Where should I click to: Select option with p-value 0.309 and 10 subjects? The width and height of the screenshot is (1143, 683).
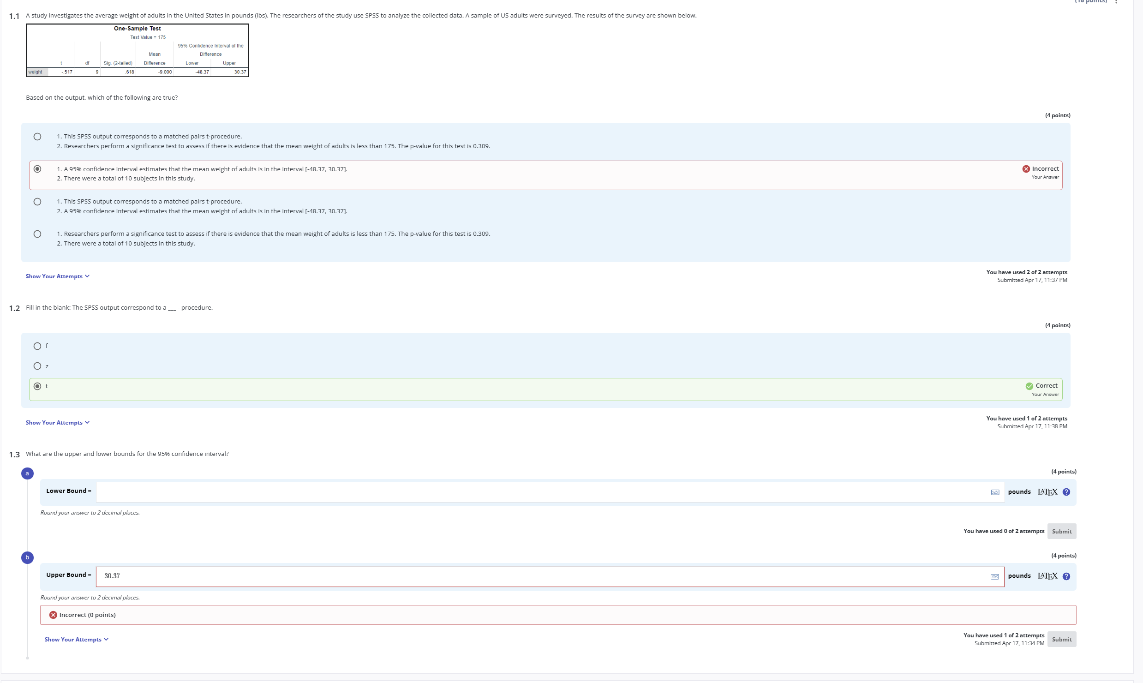(37, 234)
